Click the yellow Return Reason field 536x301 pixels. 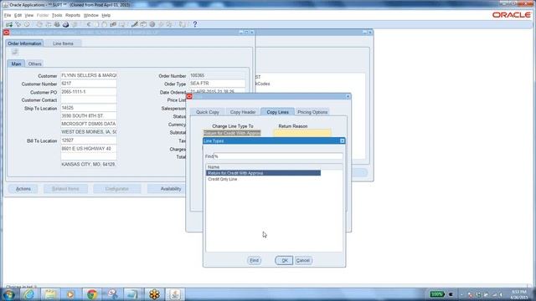pos(302,133)
